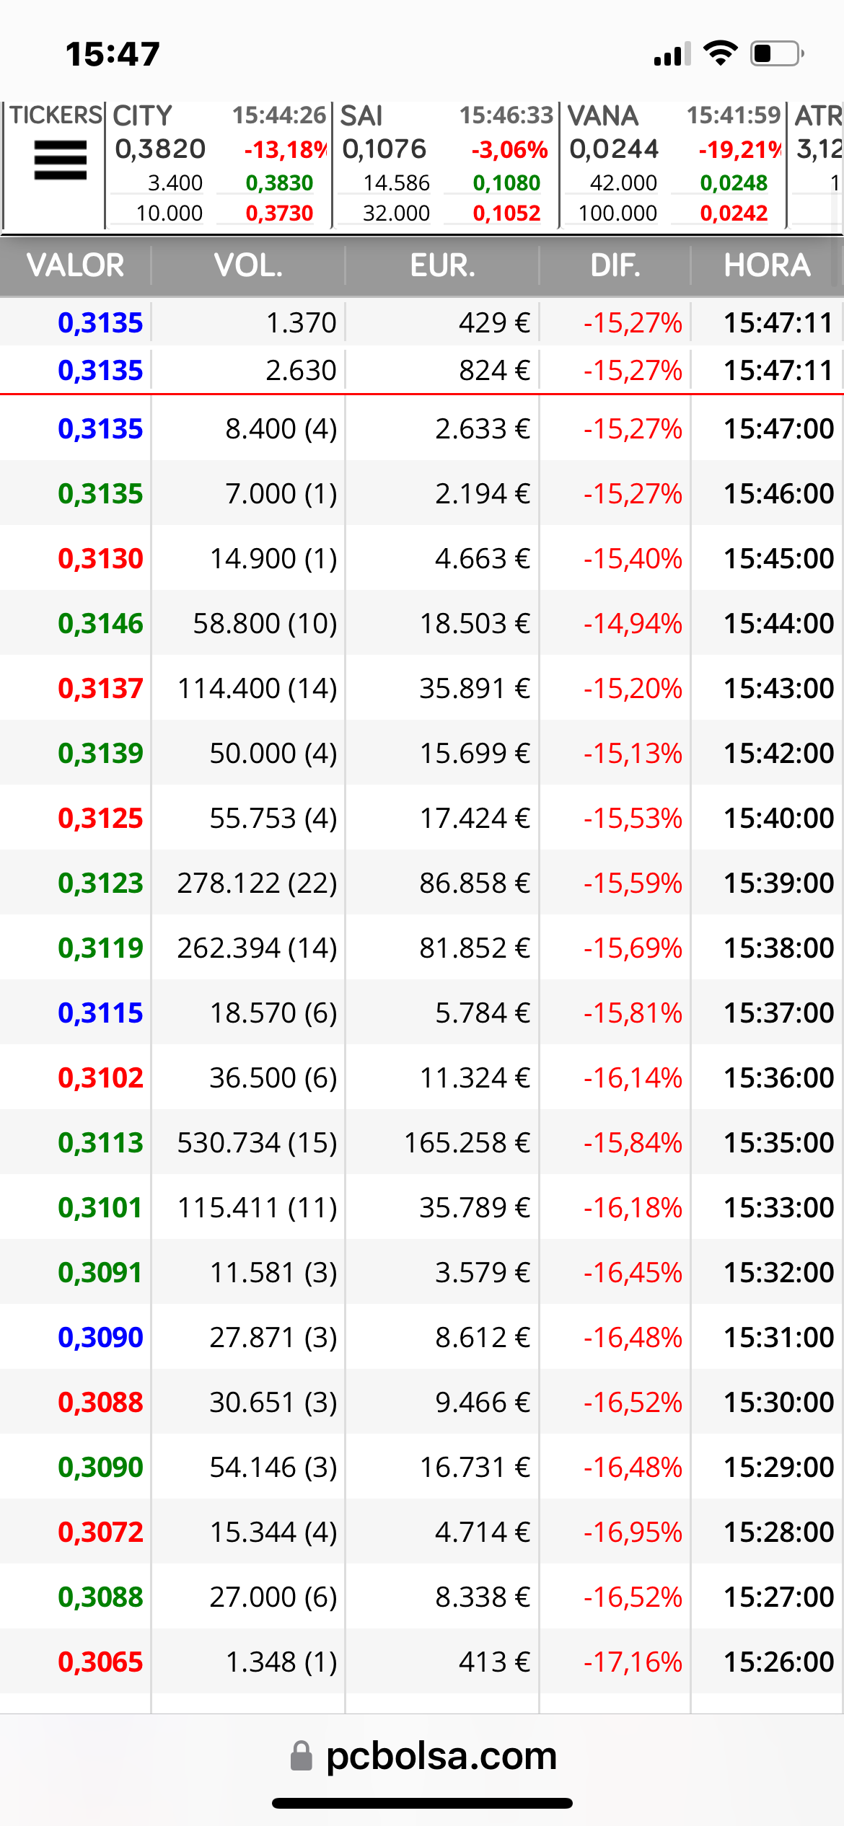Viewport: 844px width, 1826px height.
Task: Open the CITY ticker card
Action: pyautogui.click(x=219, y=164)
